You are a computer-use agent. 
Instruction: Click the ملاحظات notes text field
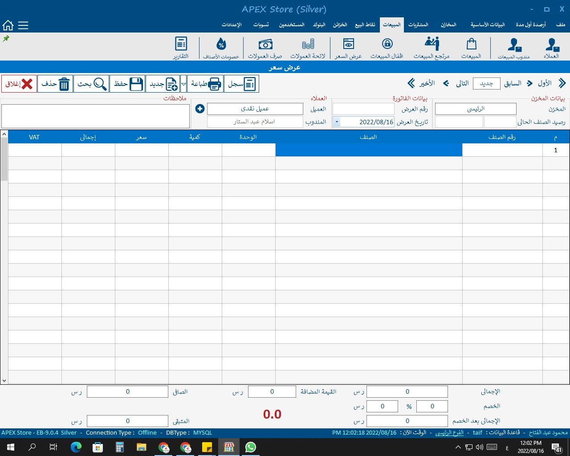pyautogui.click(x=95, y=116)
